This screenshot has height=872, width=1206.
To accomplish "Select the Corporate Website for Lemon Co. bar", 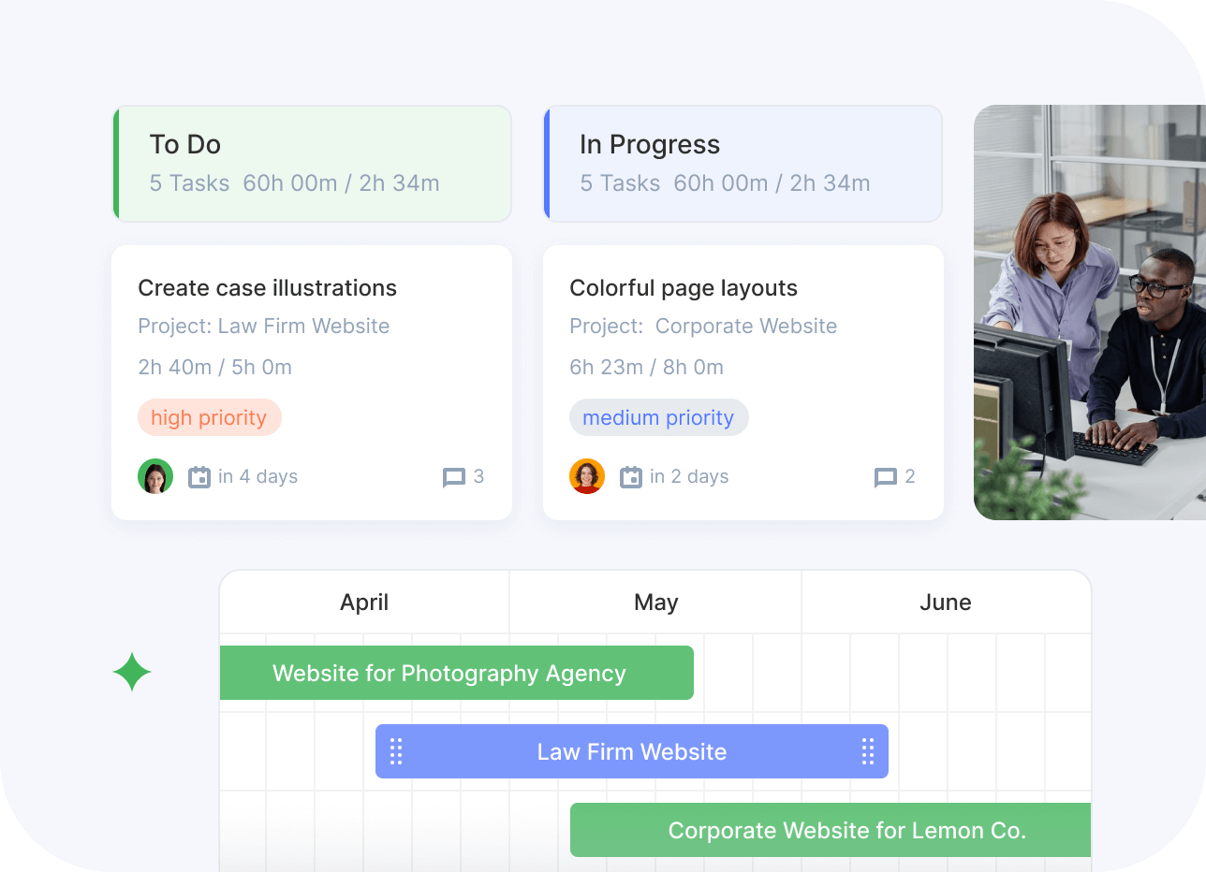I will coord(830,830).
